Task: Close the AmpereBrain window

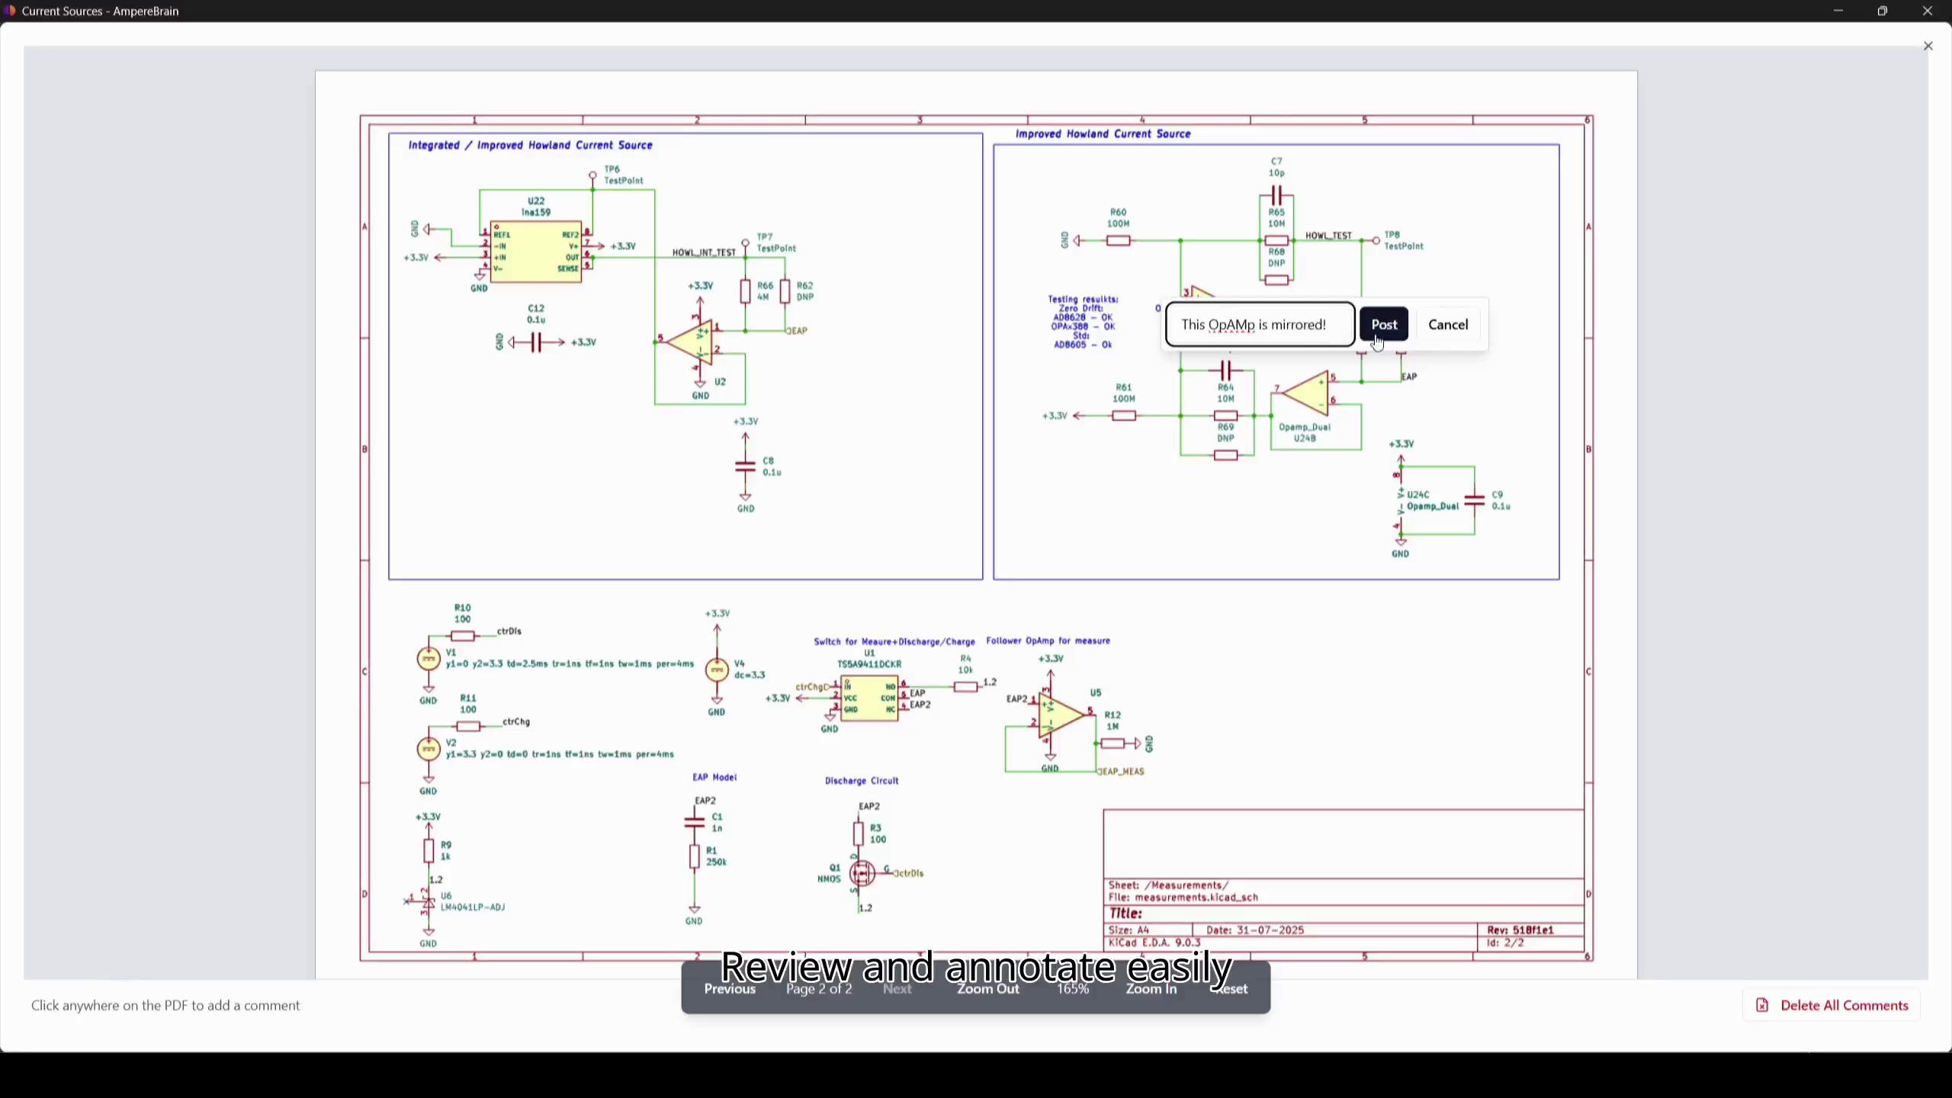Action: 1927,11
